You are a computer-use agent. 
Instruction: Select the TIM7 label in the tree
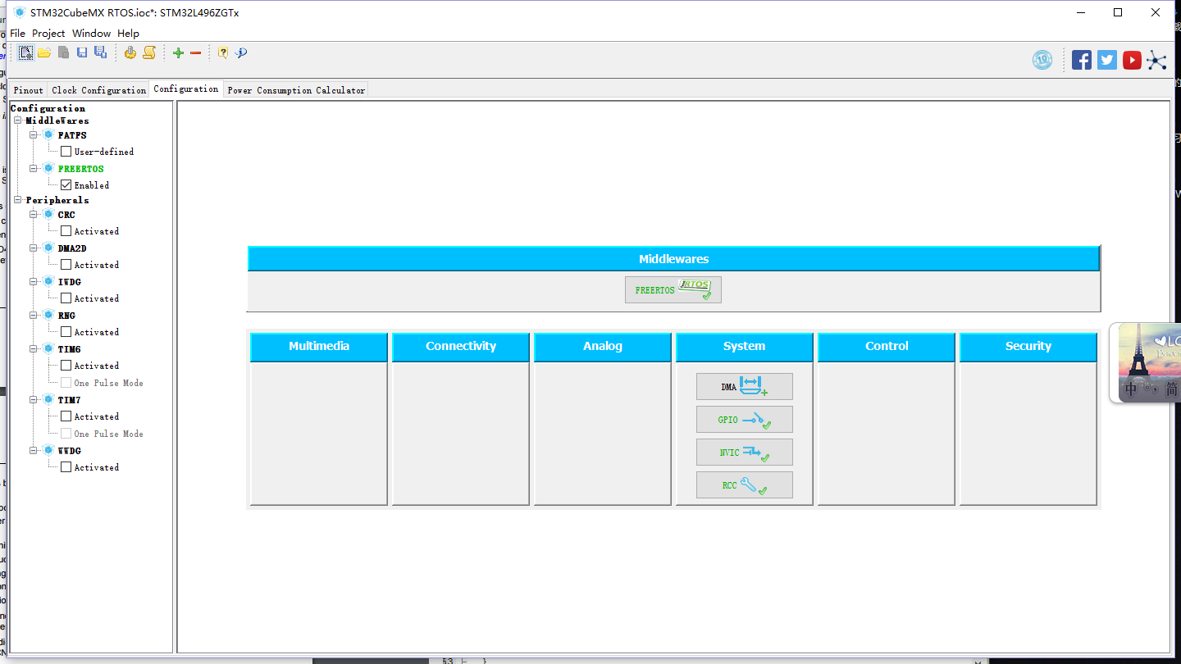[69, 400]
